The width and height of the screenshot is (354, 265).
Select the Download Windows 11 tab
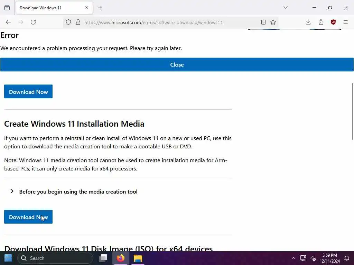point(54,8)
